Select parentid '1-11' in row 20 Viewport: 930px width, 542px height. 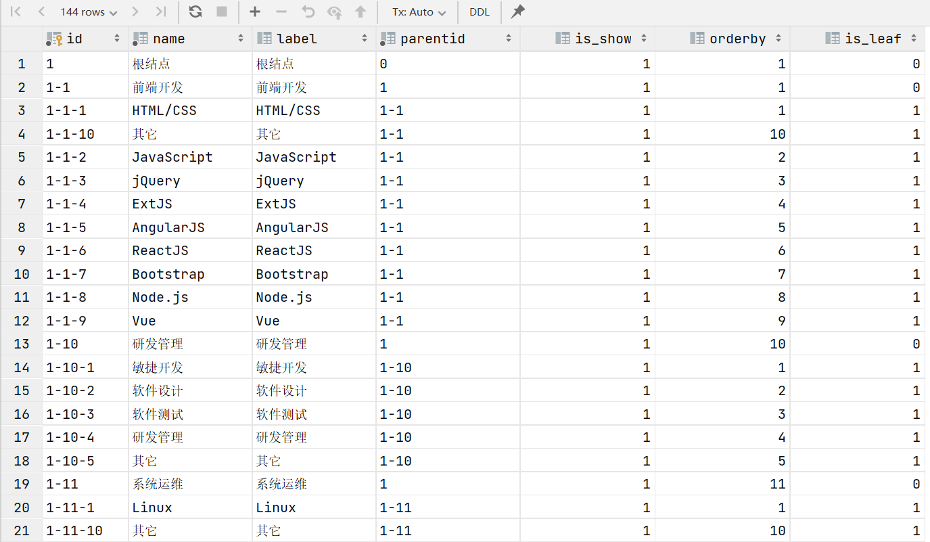tap(448, 507)
